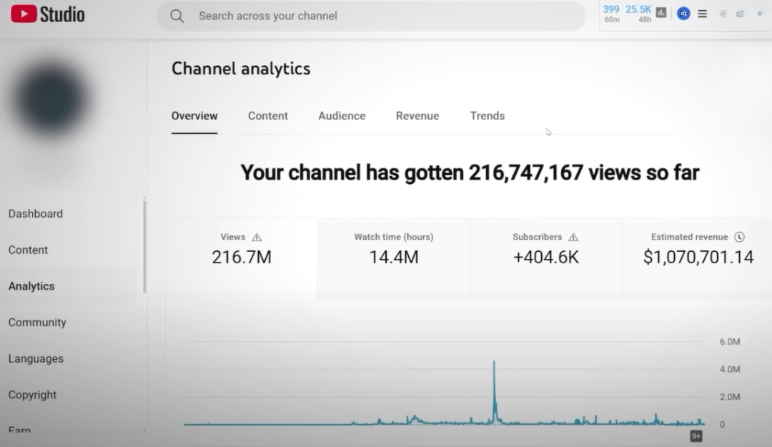
Task: Navigate to Copyright in sidebar
Action: tap(32, 395)
